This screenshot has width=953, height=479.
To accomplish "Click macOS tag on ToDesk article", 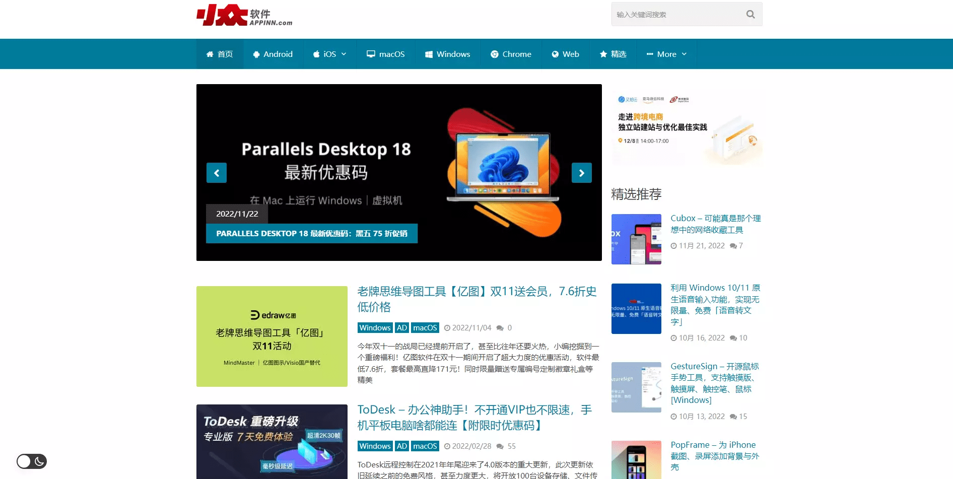I will tap(425, 446).
